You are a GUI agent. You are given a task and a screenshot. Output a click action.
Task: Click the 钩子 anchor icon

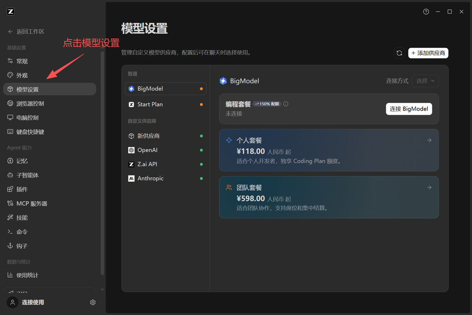coord(10,246)
